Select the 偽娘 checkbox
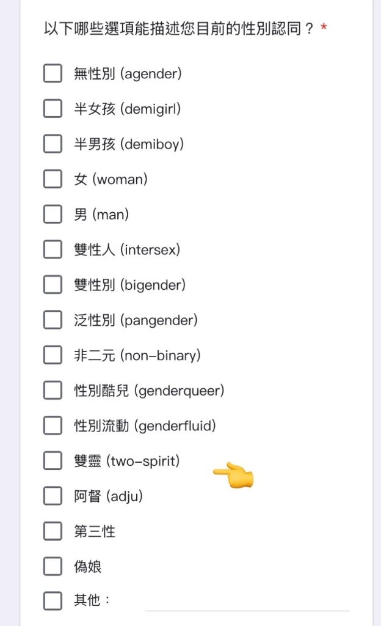 click(x=53, y=565)
